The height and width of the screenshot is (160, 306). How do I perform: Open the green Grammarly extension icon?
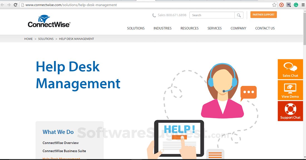point(296,5)
